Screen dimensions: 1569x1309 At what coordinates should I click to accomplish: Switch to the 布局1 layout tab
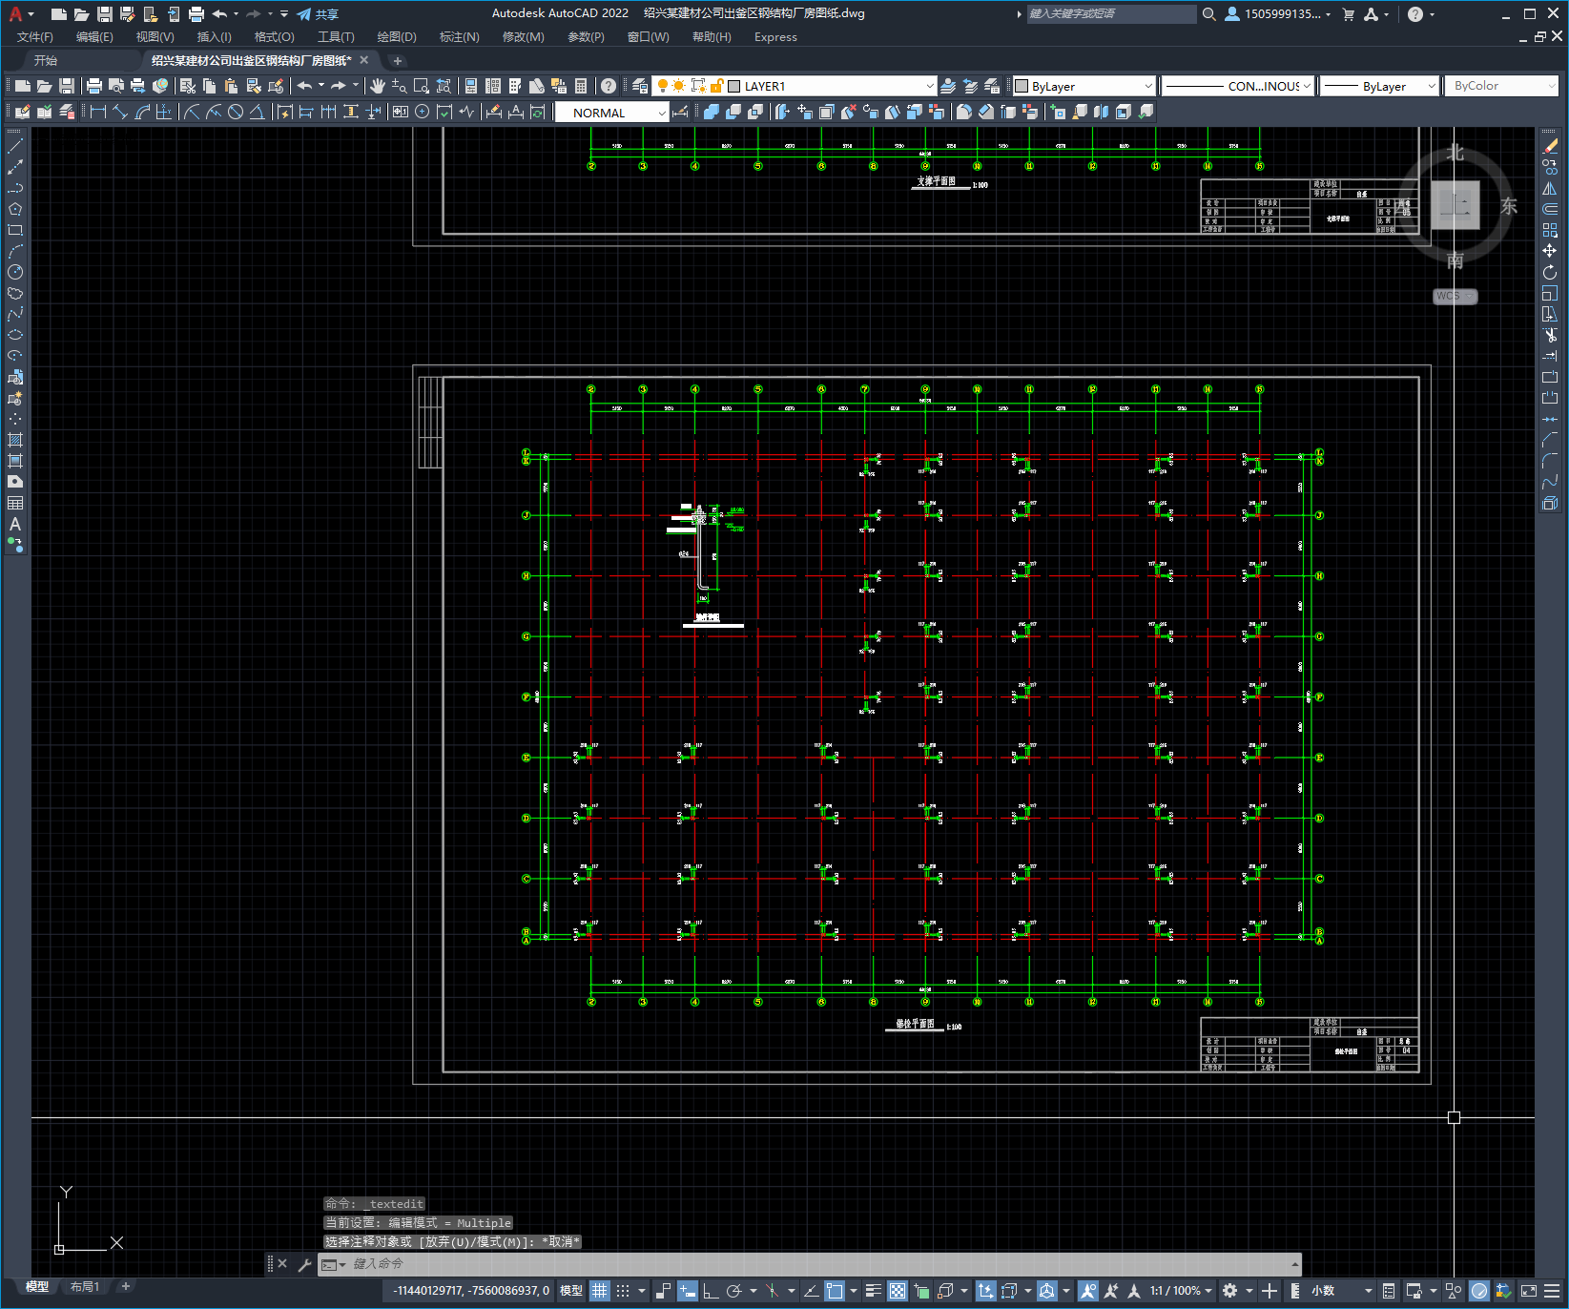click(x=85, y=1287)
